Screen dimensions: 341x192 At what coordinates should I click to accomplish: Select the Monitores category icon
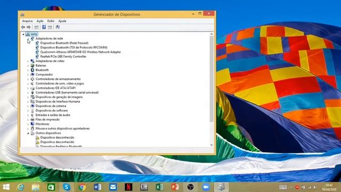[x=33, y=124]
